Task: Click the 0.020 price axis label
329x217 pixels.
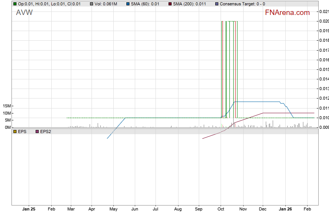Action: (324, 21)
